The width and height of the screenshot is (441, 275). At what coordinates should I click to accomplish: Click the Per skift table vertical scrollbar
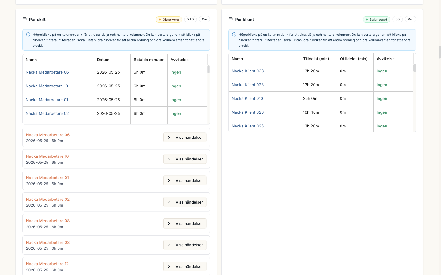[209, 69]
